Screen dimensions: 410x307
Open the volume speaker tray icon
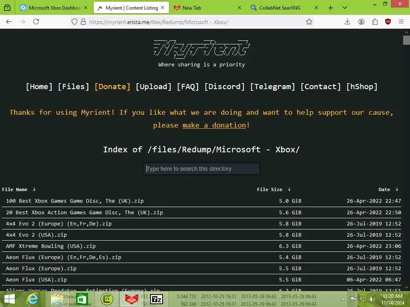(x=372, y=299)
